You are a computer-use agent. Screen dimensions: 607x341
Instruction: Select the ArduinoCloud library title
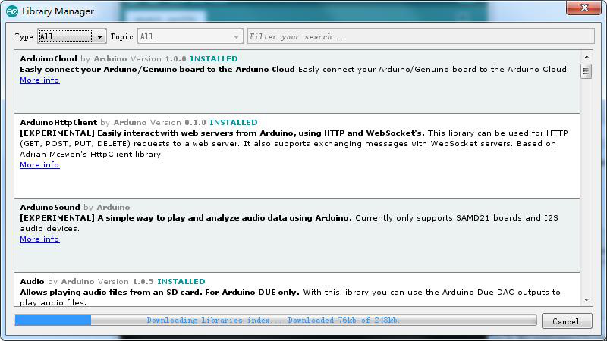(x=49, y=59)
